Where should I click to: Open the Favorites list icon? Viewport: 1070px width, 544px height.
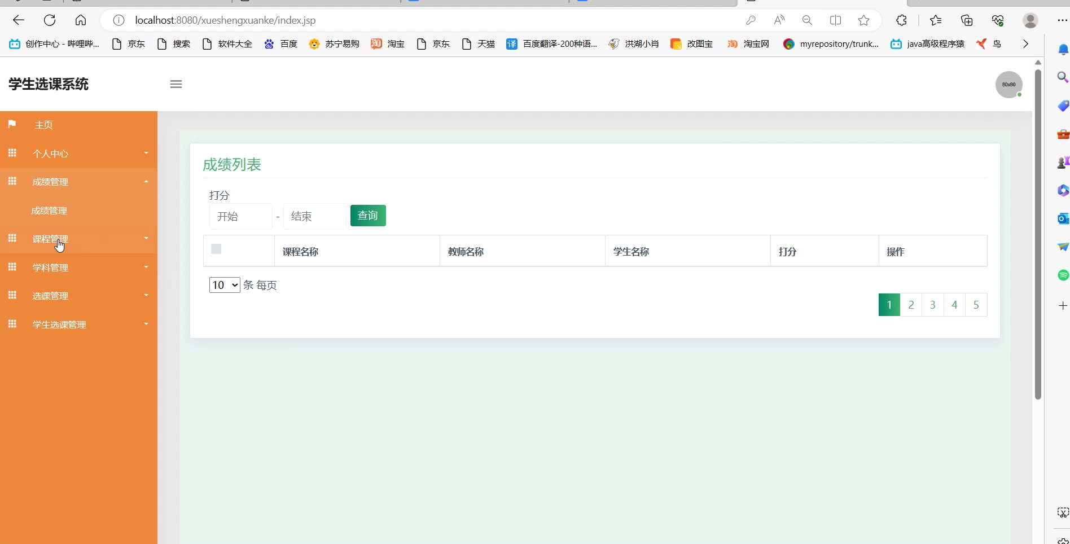[935, 20]
